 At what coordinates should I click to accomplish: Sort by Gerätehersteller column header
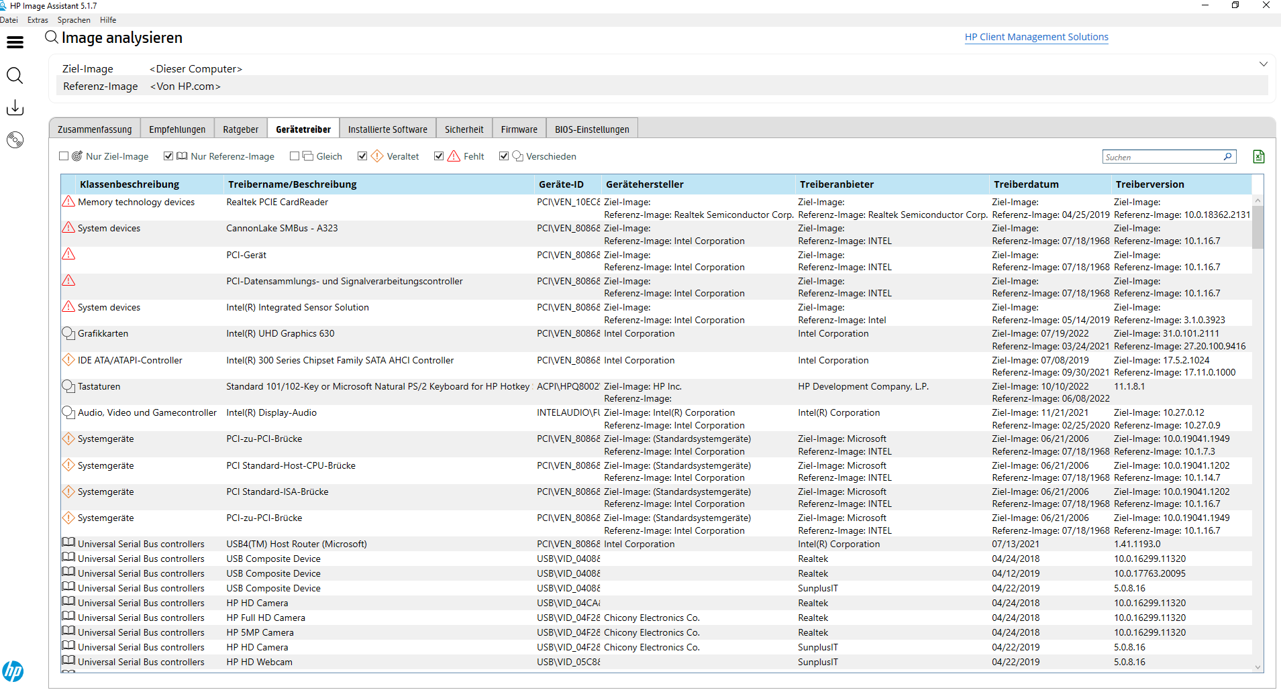point(699,184)
